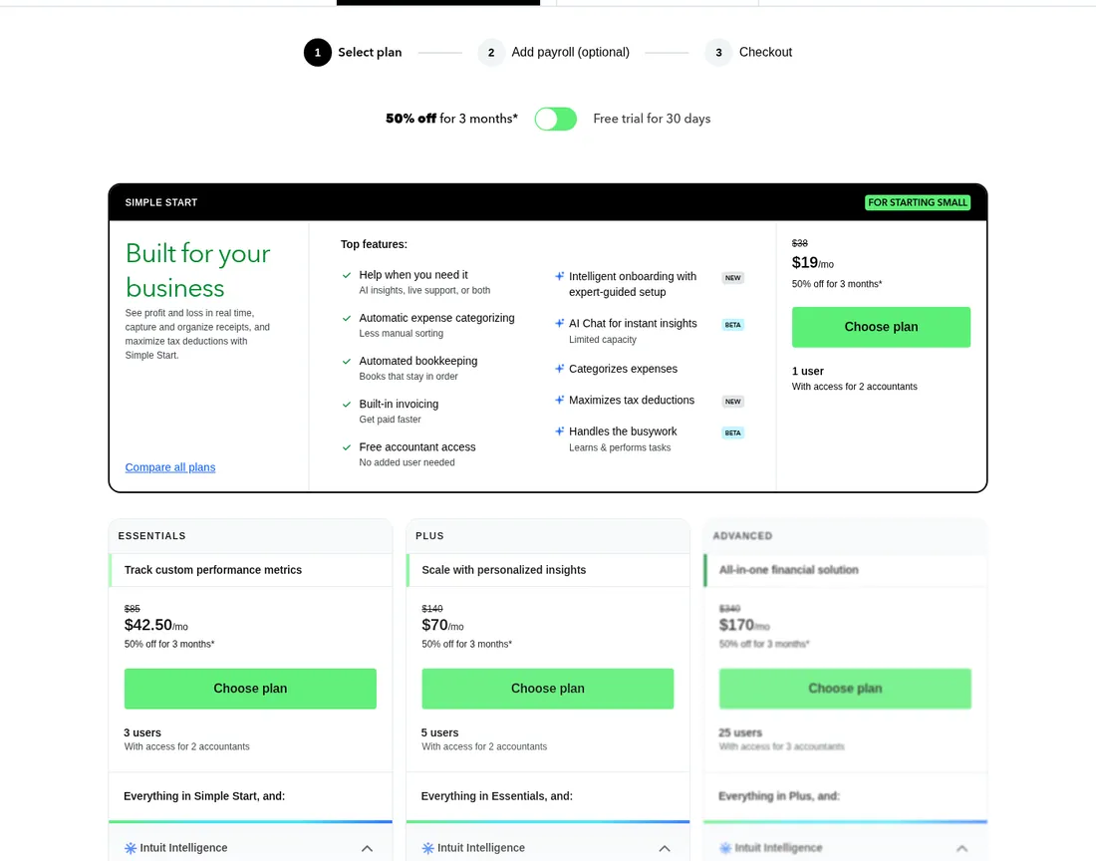Click the SIMPLE START header title
The height and width of the screenshot is (861, 1096).
[x=161, y=202]
